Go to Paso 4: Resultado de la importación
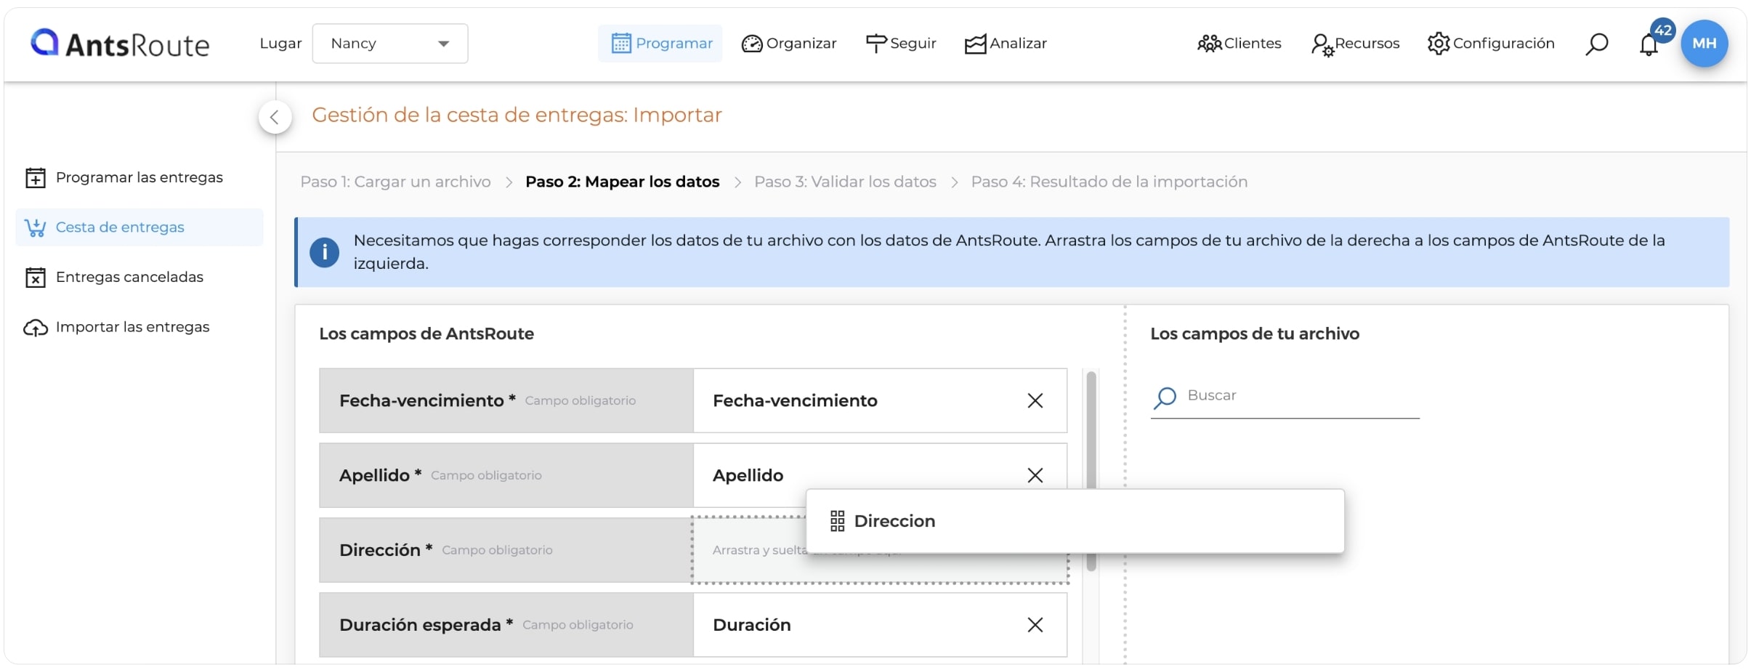1751x670 pixels. [x=1109, y=182]
